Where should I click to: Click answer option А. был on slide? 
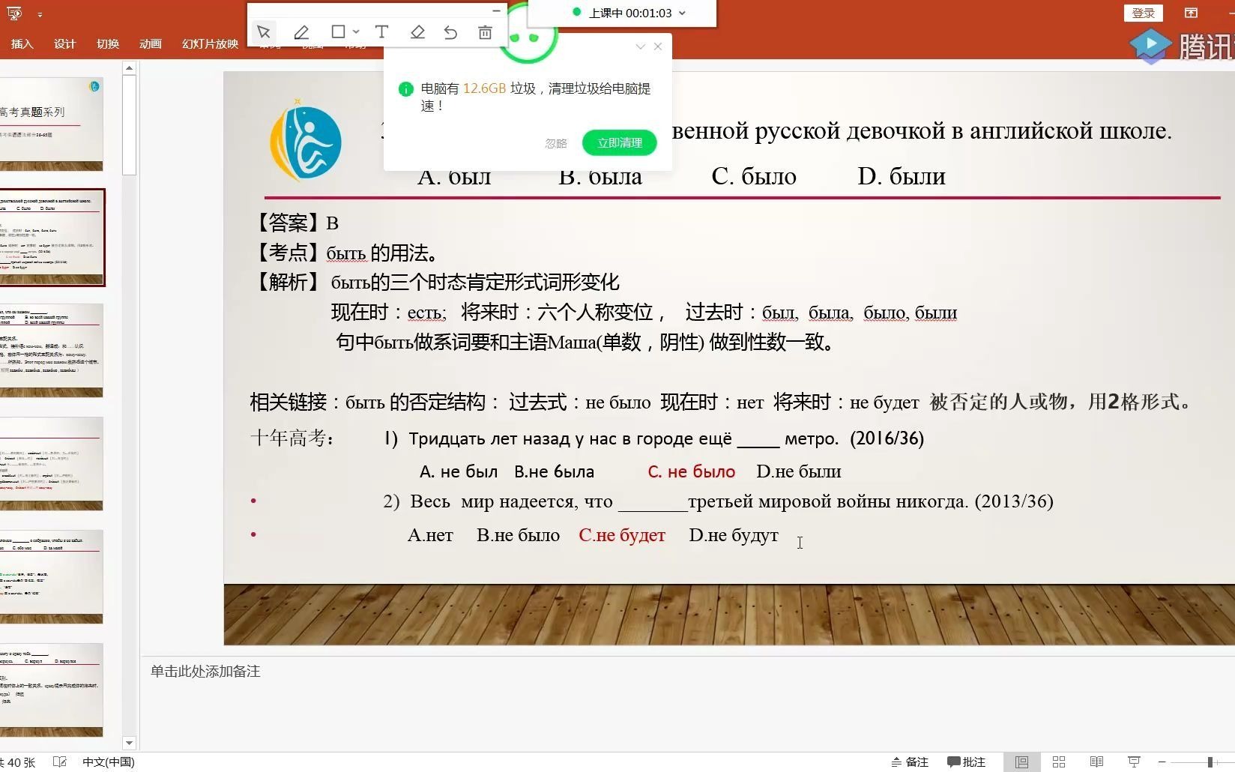(x=454, y=177)
